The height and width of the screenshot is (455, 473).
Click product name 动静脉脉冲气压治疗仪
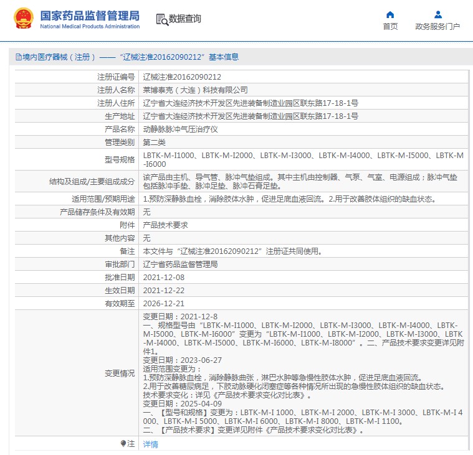click(180, 129)
